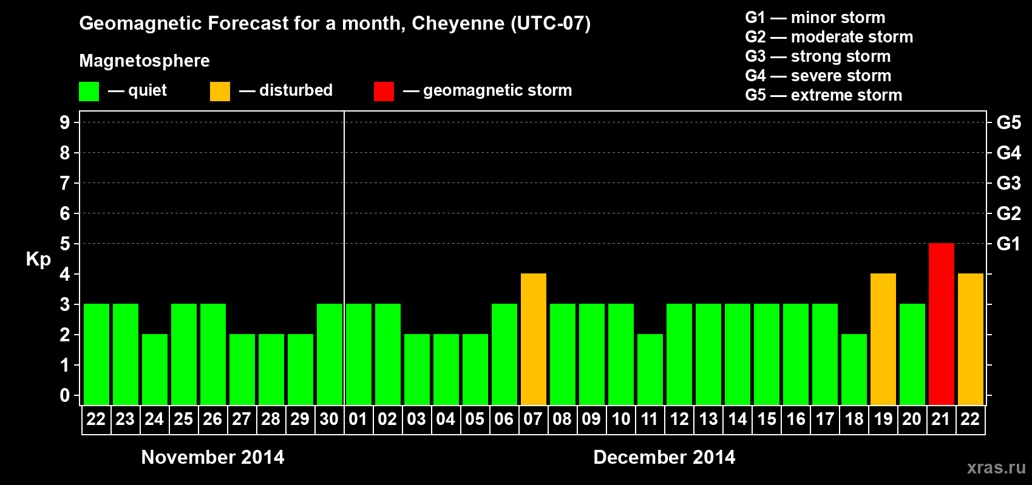Image resolution: width=1032 pixels, height=485 pixels.
Task: Click the 'G1 — minor storm' legend text
Action: 815,18
